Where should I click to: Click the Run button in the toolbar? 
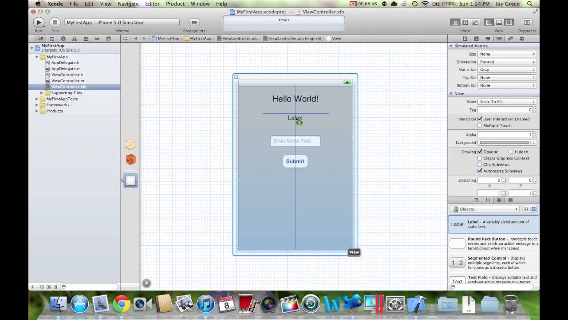click(39, 22)
